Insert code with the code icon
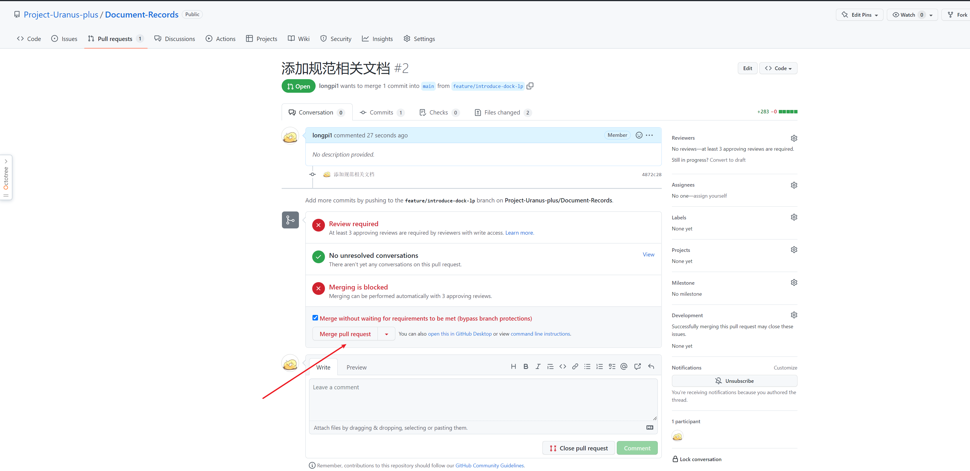This screenshot has height=471, width=970. tap(562, 366)
